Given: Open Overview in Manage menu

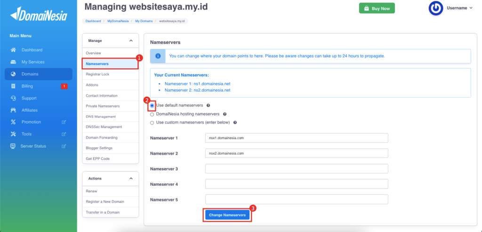Looking at the screenshot, I should 110,53.
